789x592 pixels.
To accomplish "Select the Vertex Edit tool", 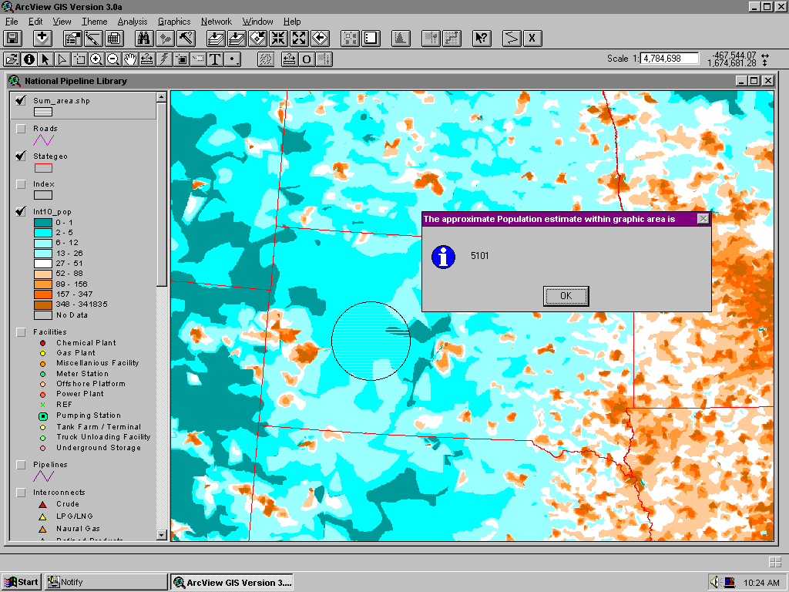I will pyautogui.click(x=62, y=59).
